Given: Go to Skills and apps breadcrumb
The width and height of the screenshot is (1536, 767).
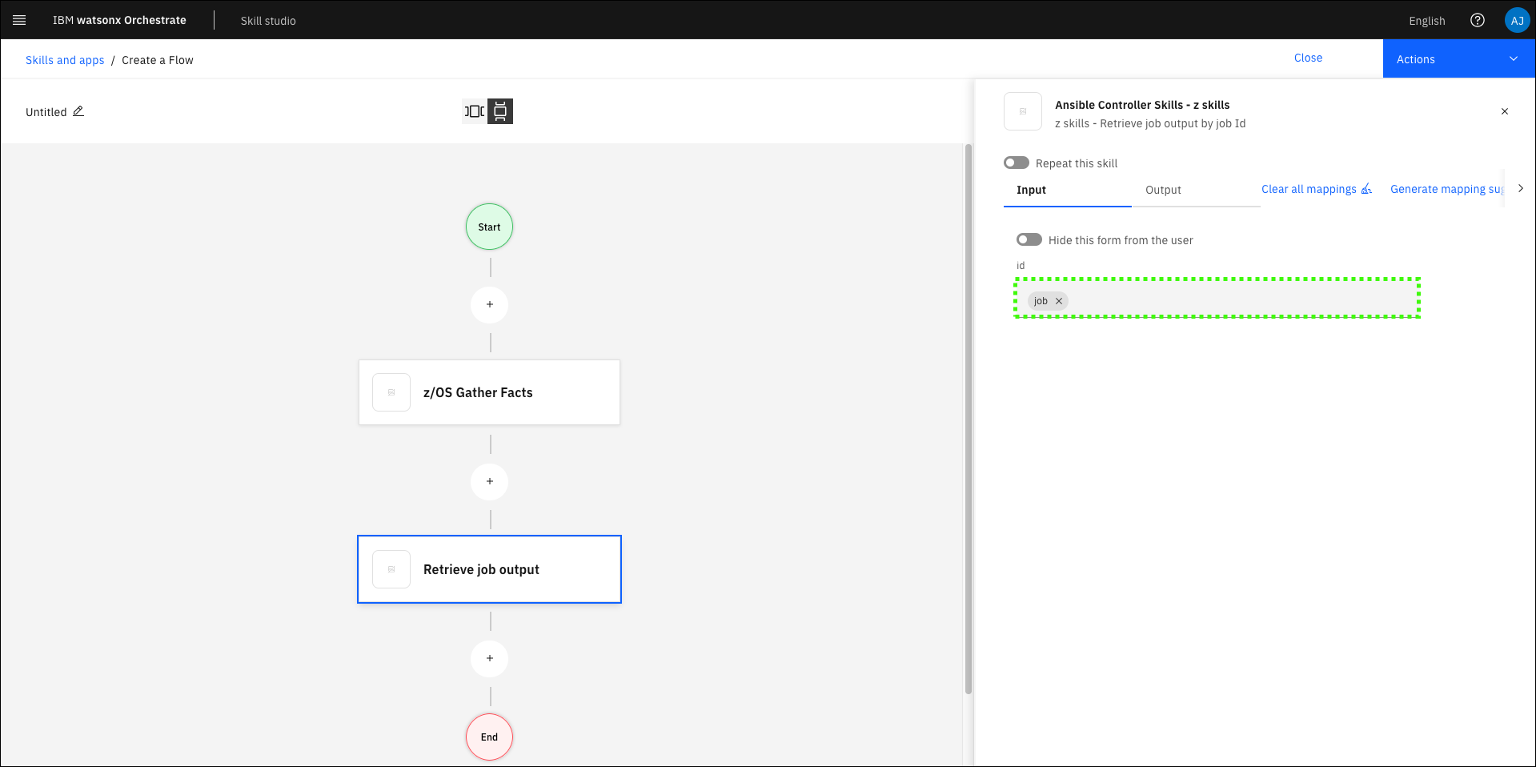Looking at the screenshot, I should (x=65, y=60).
